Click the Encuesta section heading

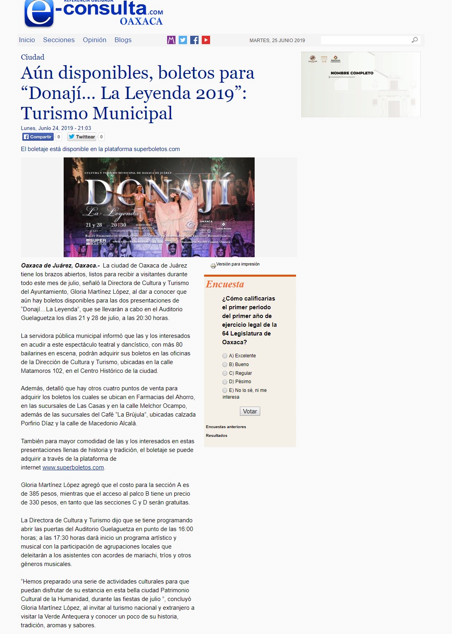pos(225,284)
